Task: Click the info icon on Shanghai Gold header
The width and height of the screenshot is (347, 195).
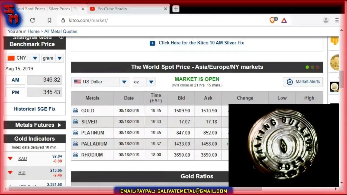Action: 62,37
